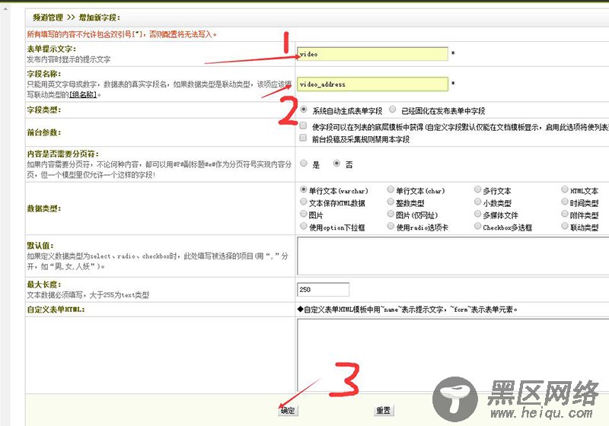Click the 默认值 default value textarea
Screen dimensions: 609x426
tap(453, 256)
